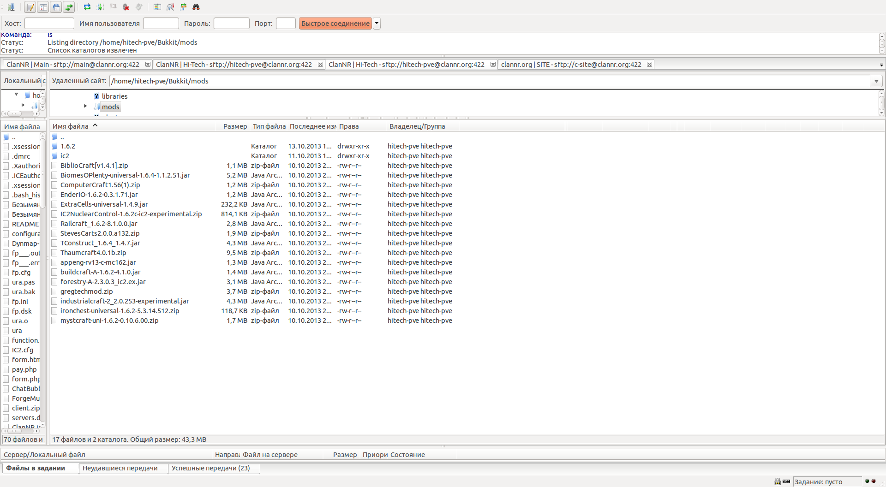Screen dimensions: 886x487
Task: Click the encryption lock status icon
Action: (778, 481)
